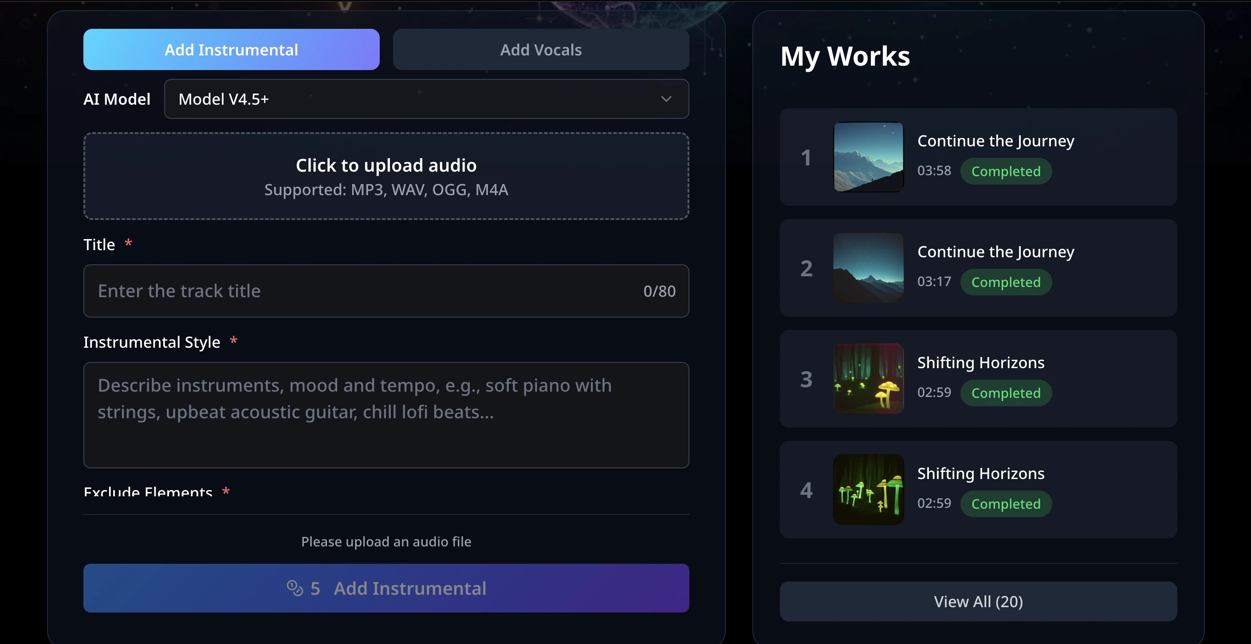Image resolution: width=1251 pixels, height=644 pixels.
Task: Click the Instrumental Style description box
Action: (x=386, y=415)
